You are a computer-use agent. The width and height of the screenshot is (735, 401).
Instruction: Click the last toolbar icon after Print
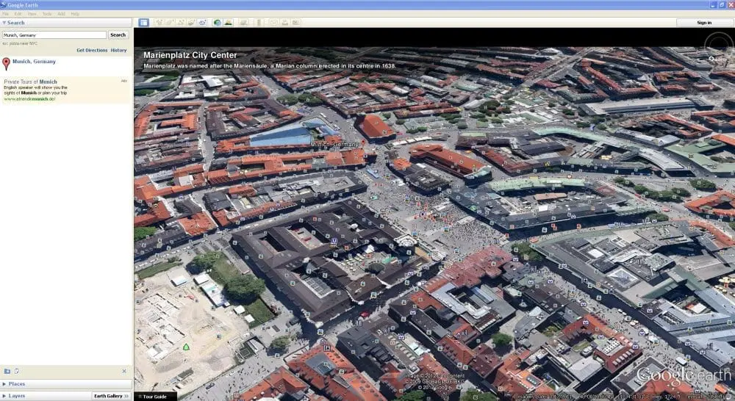[295, 23]
